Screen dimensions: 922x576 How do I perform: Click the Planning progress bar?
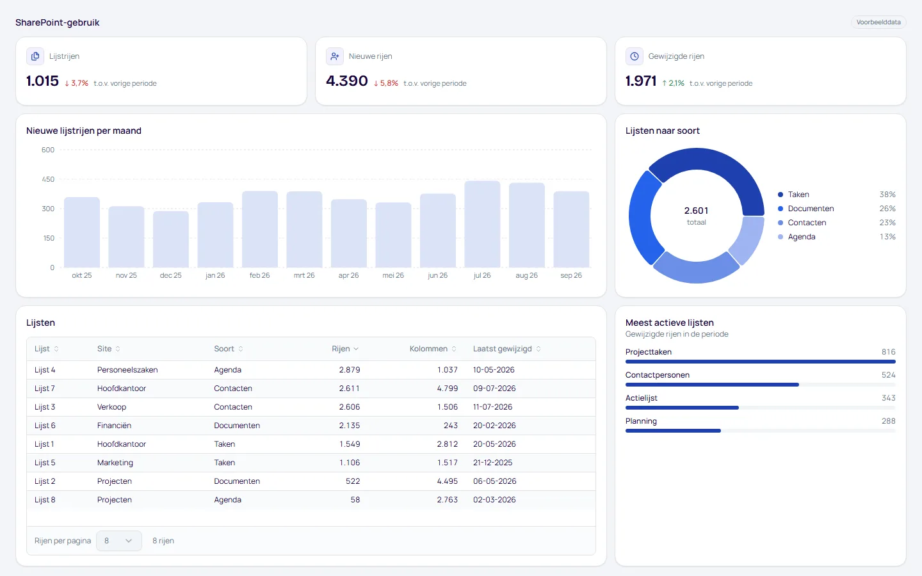761,431
